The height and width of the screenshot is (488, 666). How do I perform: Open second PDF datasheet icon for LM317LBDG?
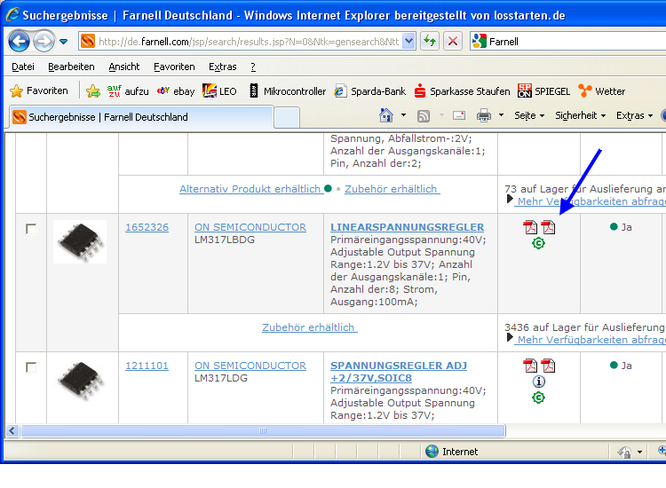[x=548, y=227]
